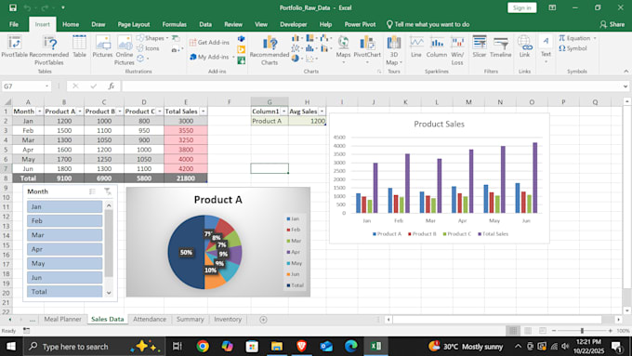Open the Power Pivot tab
The height and width of the screenshot is (356, 632).
(x=360, y=24)
